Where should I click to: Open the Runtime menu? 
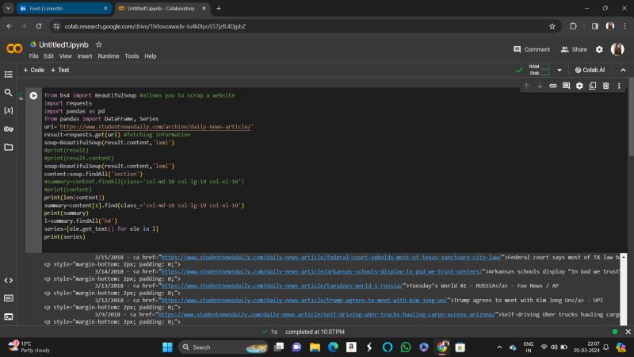(x=109, y=56)
